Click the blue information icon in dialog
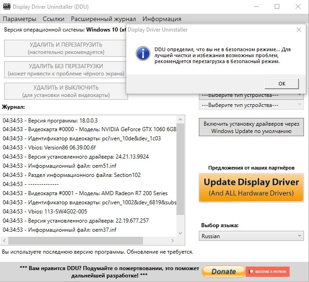The width and height of the screenshot is (309, 282). pyautogui.click(x=143, y=53)
